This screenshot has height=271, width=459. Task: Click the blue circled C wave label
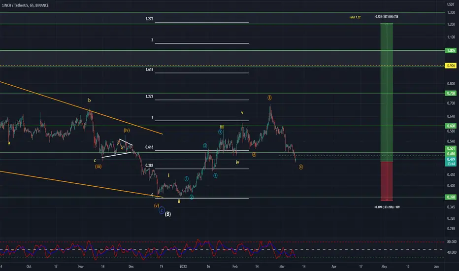coord(162,211)
